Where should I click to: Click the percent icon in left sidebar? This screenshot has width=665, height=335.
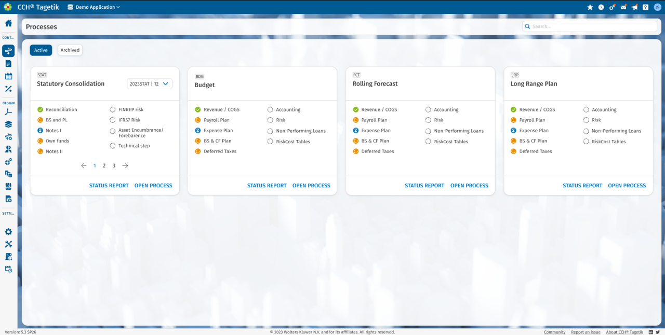point(8,89)
